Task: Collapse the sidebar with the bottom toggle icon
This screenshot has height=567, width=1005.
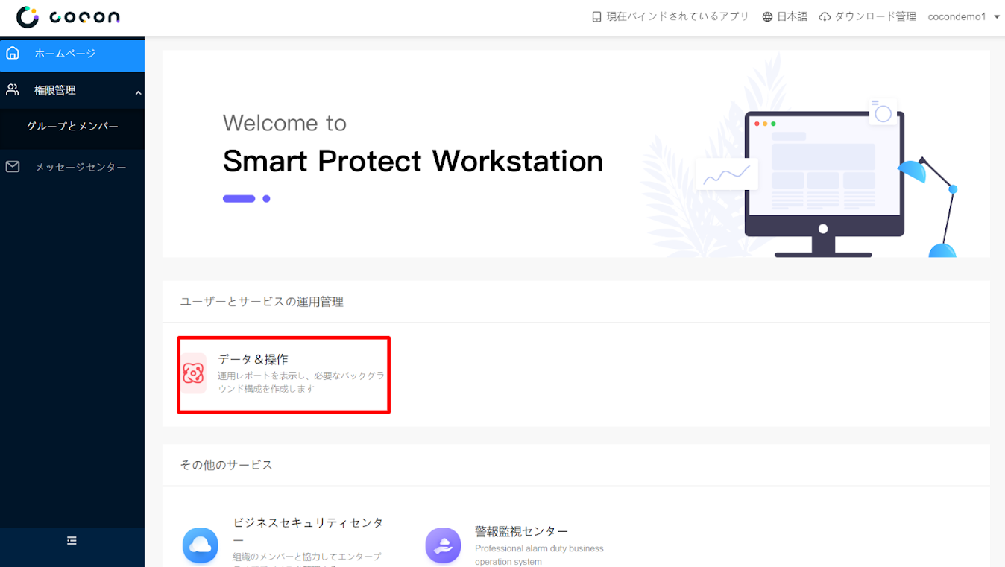Action: (x=72, y=541)
